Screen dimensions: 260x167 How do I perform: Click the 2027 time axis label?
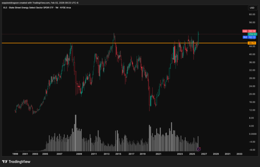[204, 154]
